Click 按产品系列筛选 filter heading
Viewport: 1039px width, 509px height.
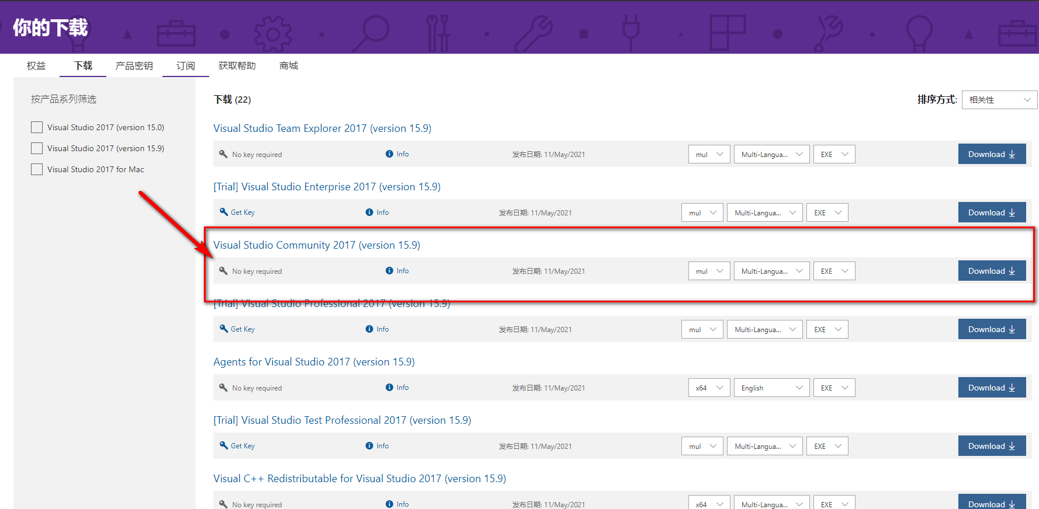pos(64,99)
